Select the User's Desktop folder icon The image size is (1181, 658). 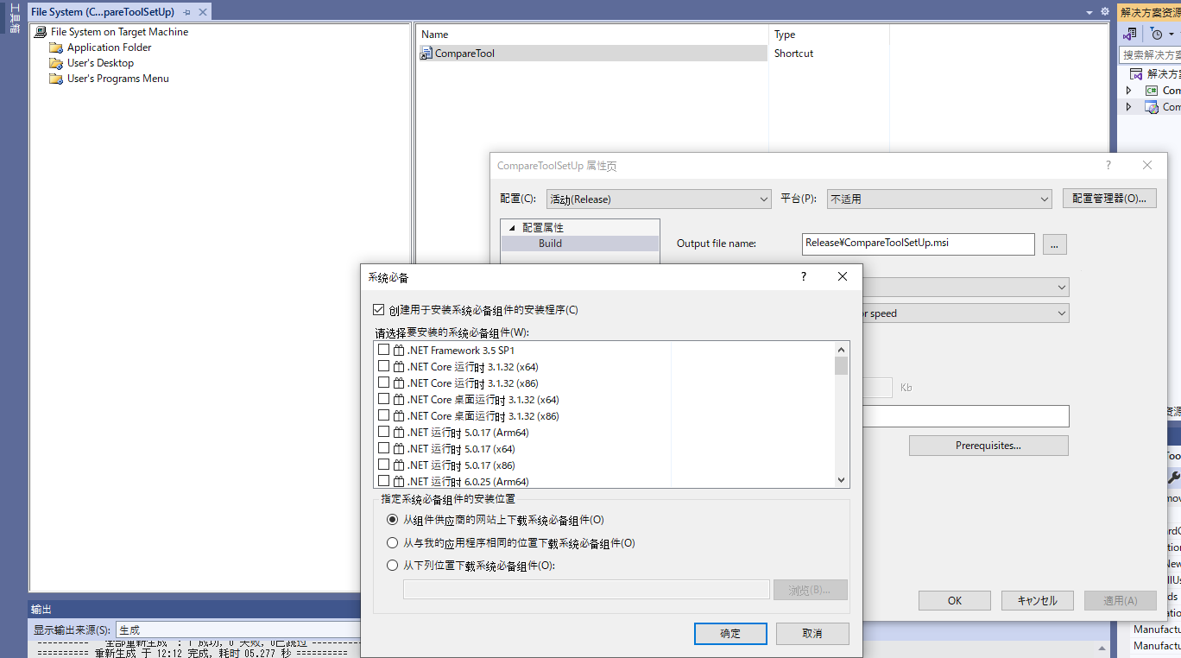pos(56,63)
